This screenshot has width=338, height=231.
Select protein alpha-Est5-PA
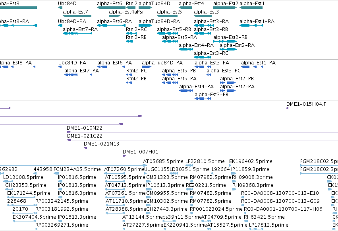(180, 79)
